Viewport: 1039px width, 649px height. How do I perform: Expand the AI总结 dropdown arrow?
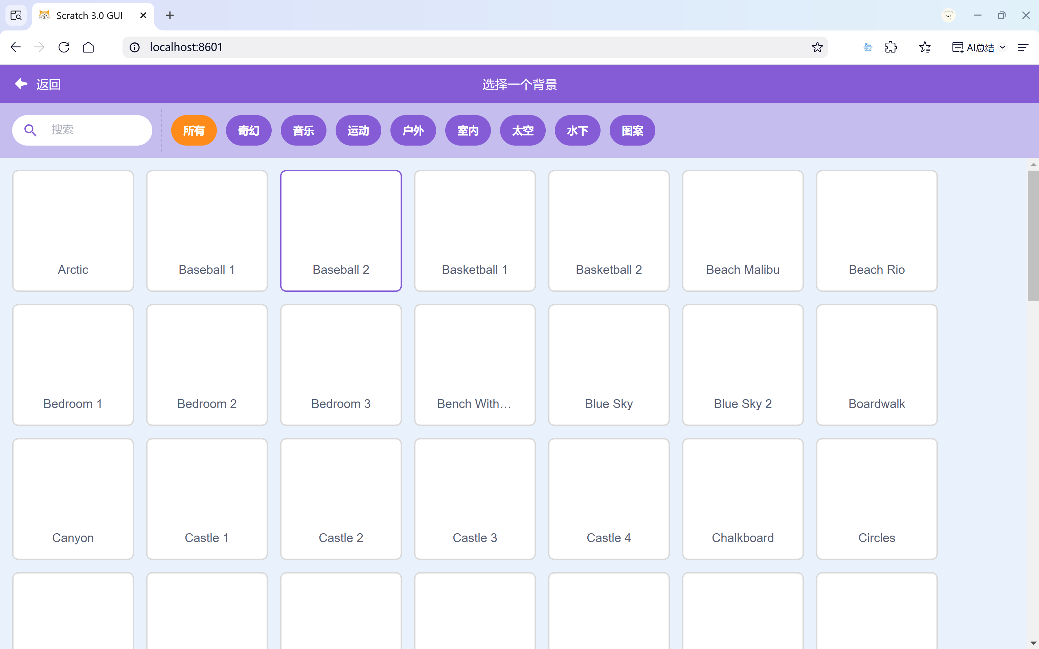point(1002,47)
